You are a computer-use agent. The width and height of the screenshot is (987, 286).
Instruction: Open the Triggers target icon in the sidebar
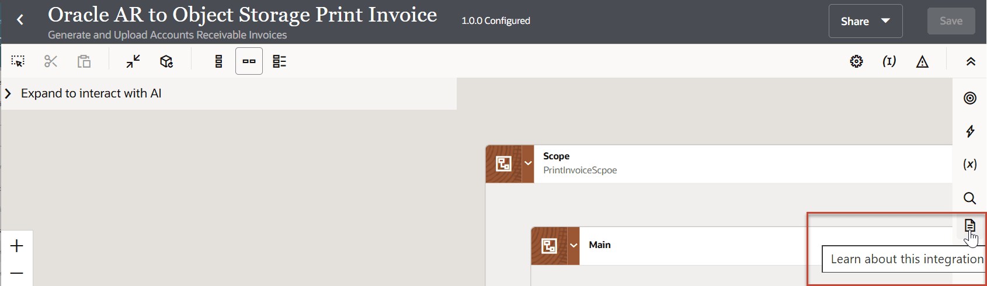point(970,98)
